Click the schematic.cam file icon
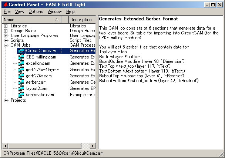Image resolution: width=225 pixels, height=158 pixels. pos(21,95)
